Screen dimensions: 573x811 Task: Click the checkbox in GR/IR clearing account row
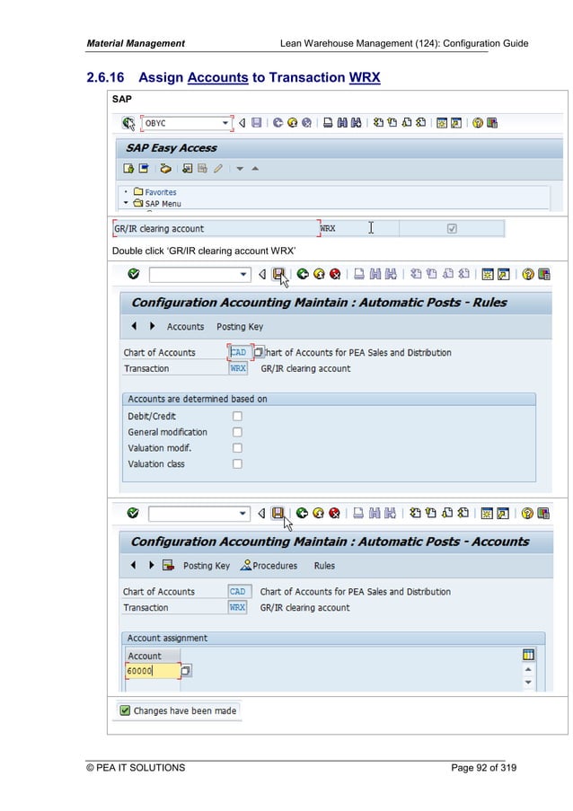coord(452,228)
